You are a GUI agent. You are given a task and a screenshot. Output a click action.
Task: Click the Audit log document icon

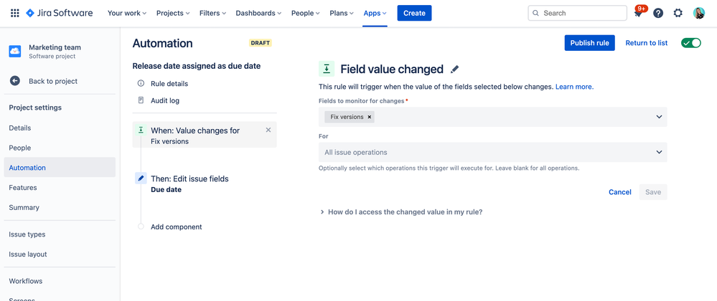click(x=141, y=100)
